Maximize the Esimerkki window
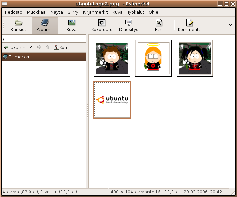This screenshot has height=197, width=237. pyautogui.click(x=226, y=4)
